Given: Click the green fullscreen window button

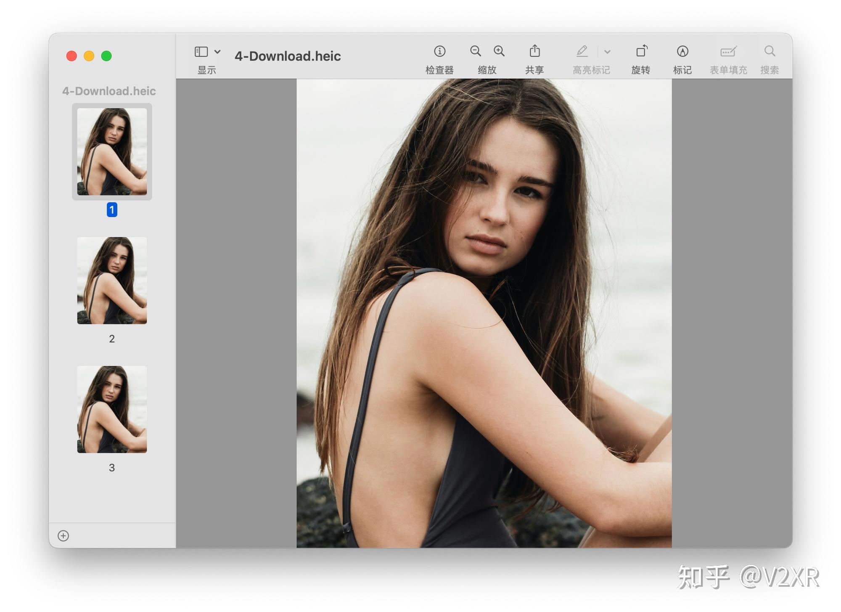Looking at the screenshot, I should [106, 56].
